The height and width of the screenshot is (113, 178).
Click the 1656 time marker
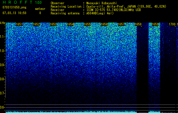[x=104, y=24]
